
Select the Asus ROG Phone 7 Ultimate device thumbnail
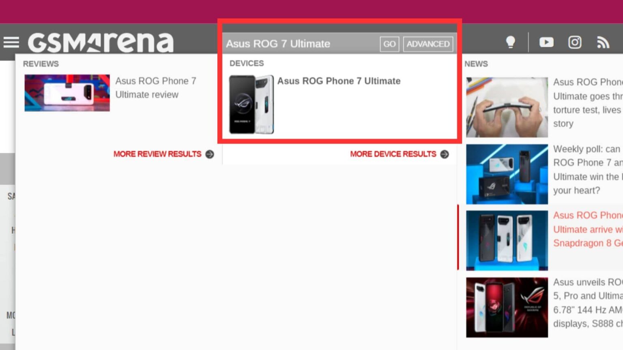click(251, 105)
